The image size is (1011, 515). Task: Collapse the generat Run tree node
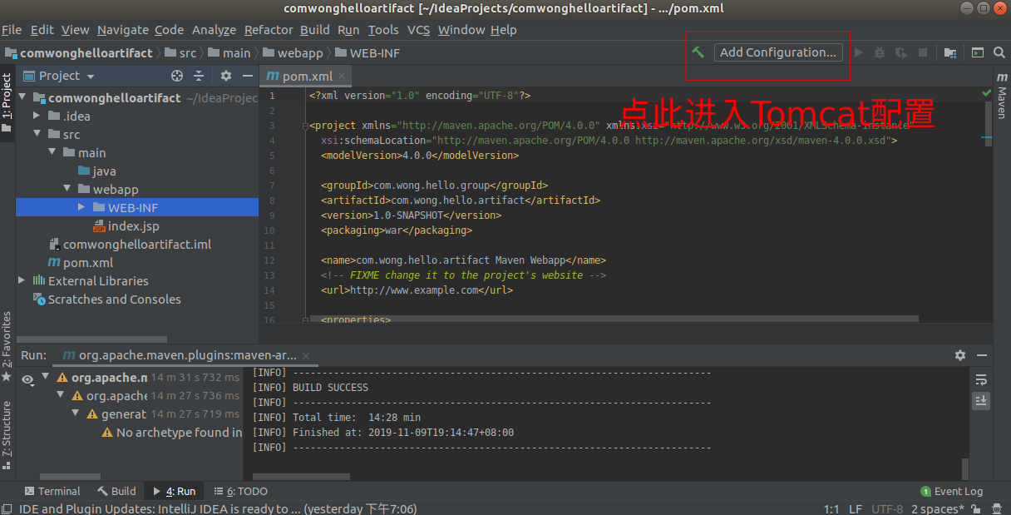click(x=76, y=413)
